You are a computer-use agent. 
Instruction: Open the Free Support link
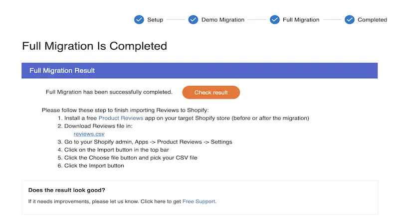(199, 202)
